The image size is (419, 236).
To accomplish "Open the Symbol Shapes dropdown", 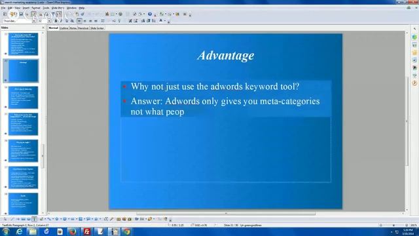I will pos(68,219).
